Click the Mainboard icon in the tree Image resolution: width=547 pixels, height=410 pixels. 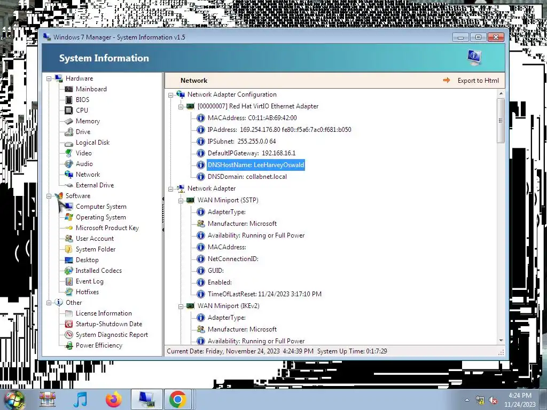tap(69, 89)
